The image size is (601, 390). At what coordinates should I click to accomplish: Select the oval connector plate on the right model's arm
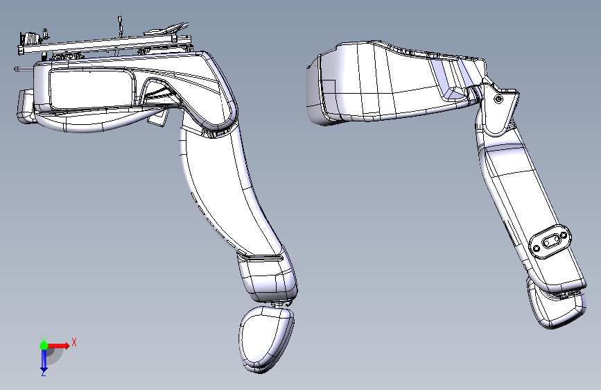coord(550,242)
